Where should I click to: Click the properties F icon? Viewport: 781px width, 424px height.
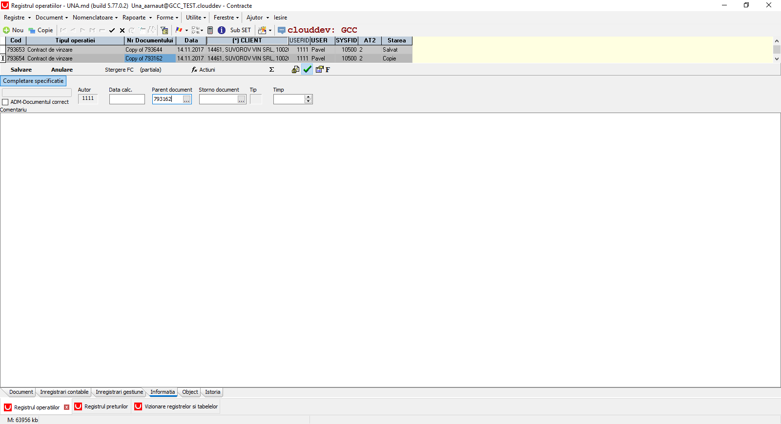323,70
